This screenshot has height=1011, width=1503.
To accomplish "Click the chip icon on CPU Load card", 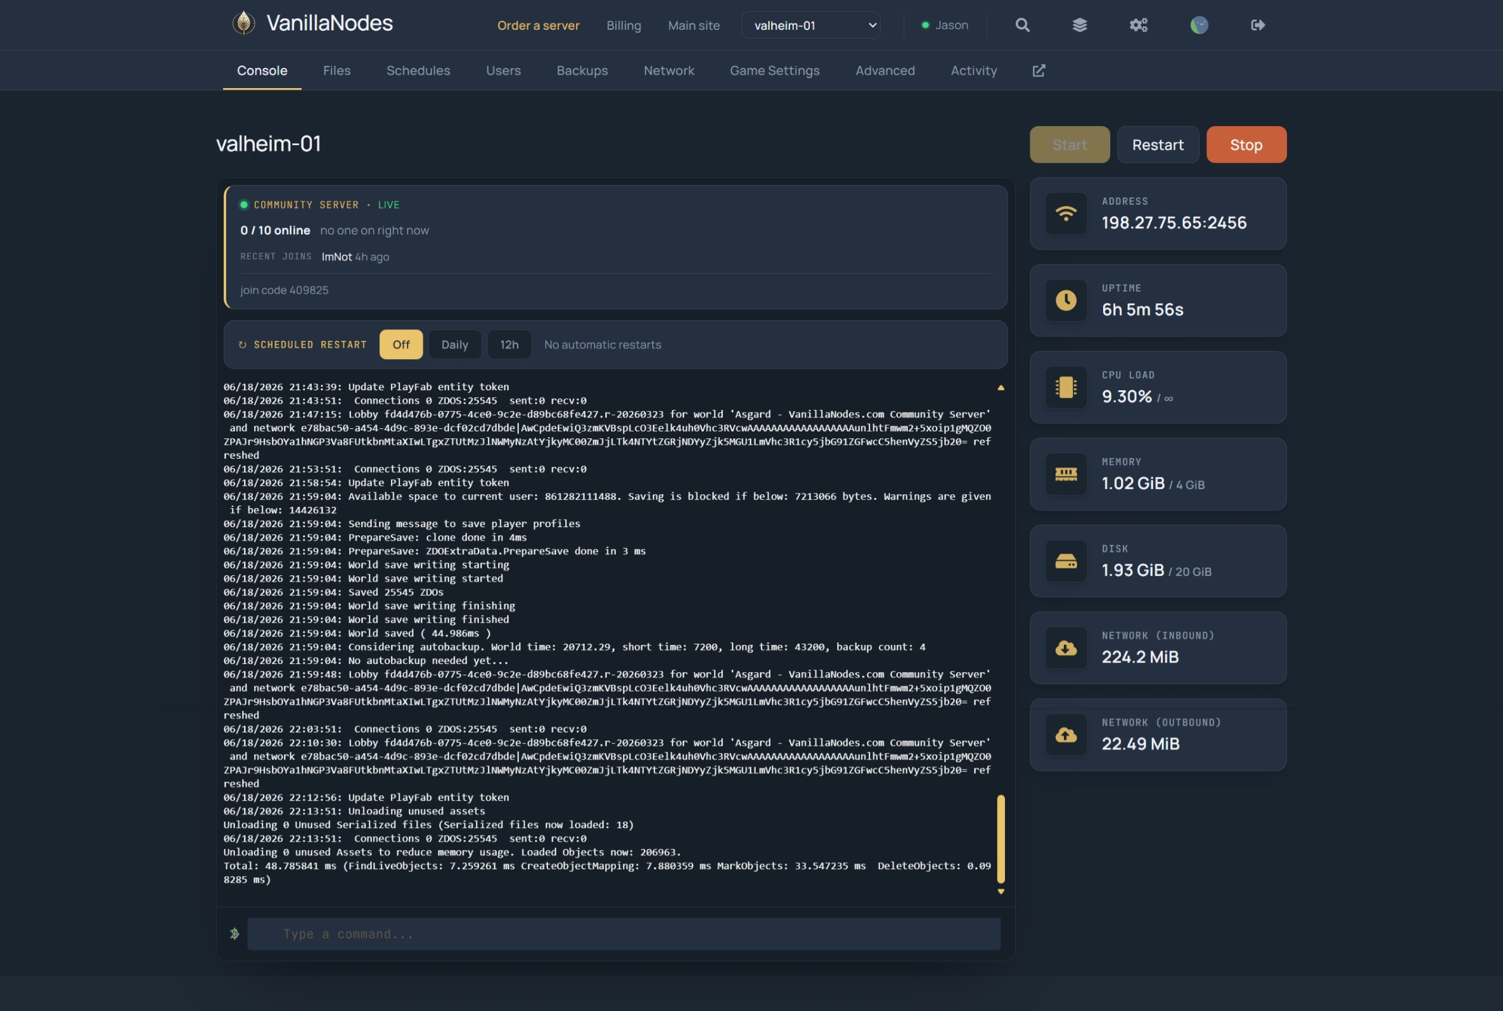I will 1065,387.
